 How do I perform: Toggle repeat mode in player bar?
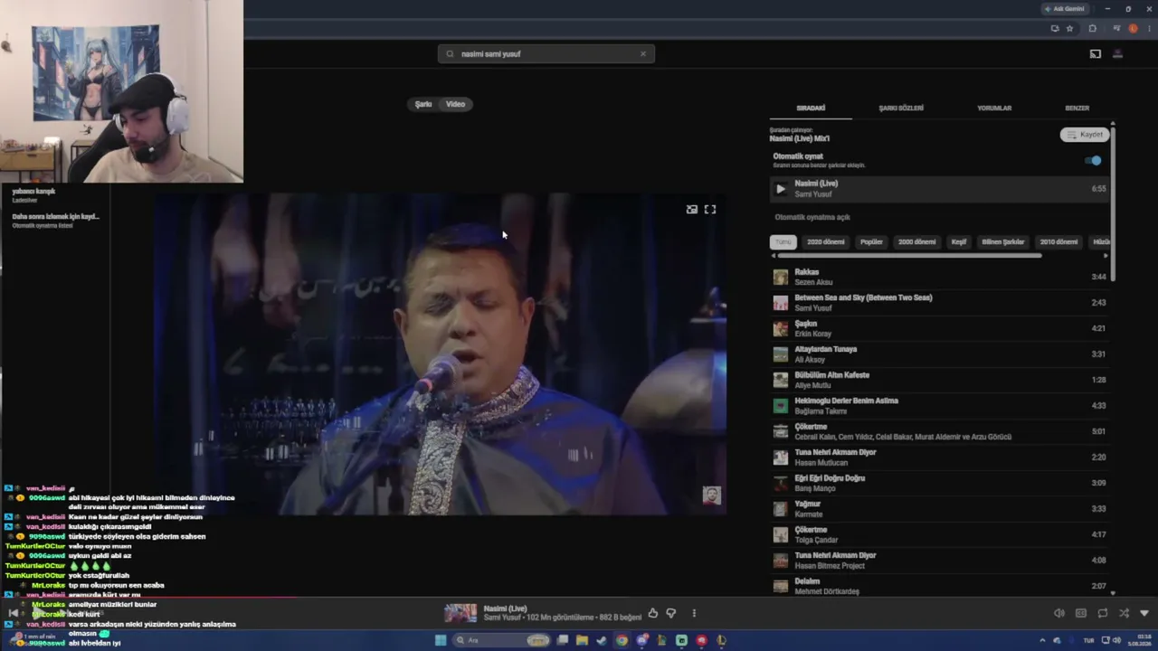pyautogui.click(x=1103, y=613)
